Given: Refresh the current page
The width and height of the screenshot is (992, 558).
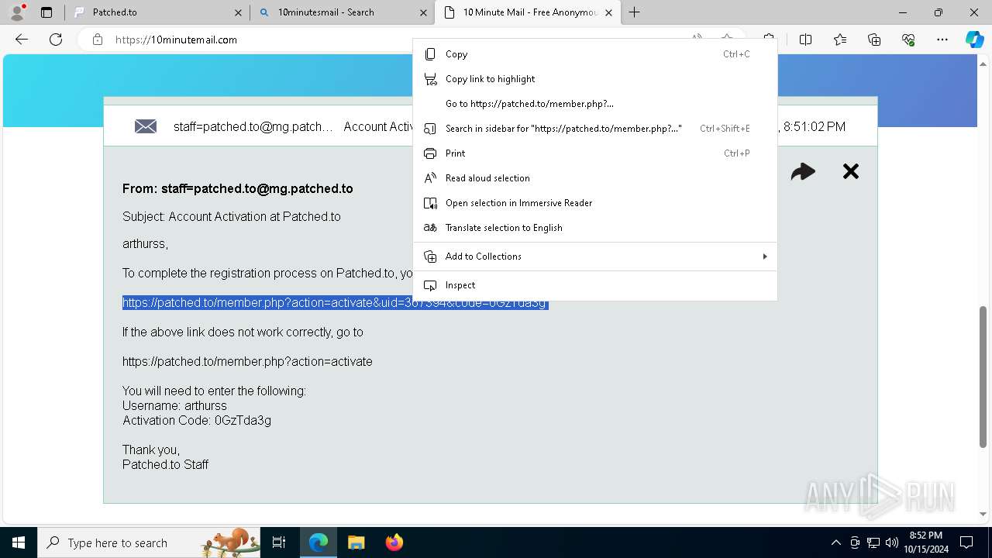Looking at the screenshot, I should pos(56,40).
